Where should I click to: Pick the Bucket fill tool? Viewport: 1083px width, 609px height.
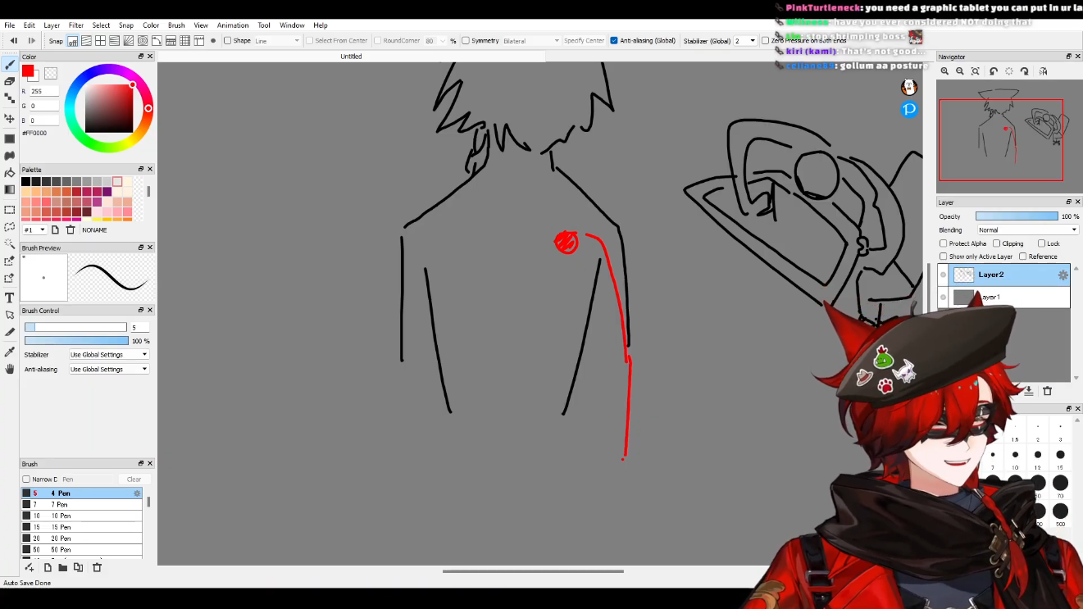(x=10, y=172)
